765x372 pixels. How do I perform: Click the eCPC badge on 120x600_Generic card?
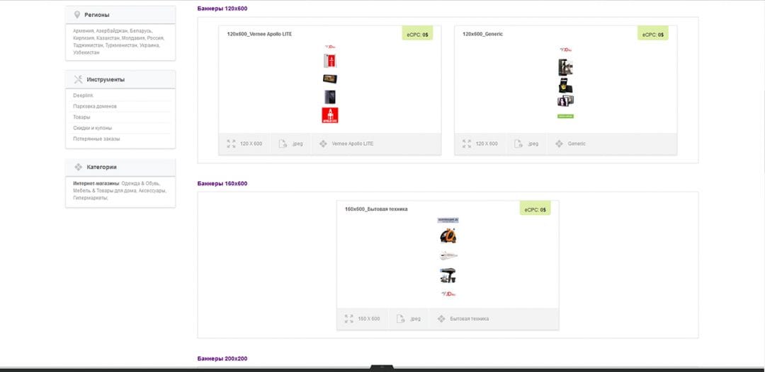pos(653,34)
